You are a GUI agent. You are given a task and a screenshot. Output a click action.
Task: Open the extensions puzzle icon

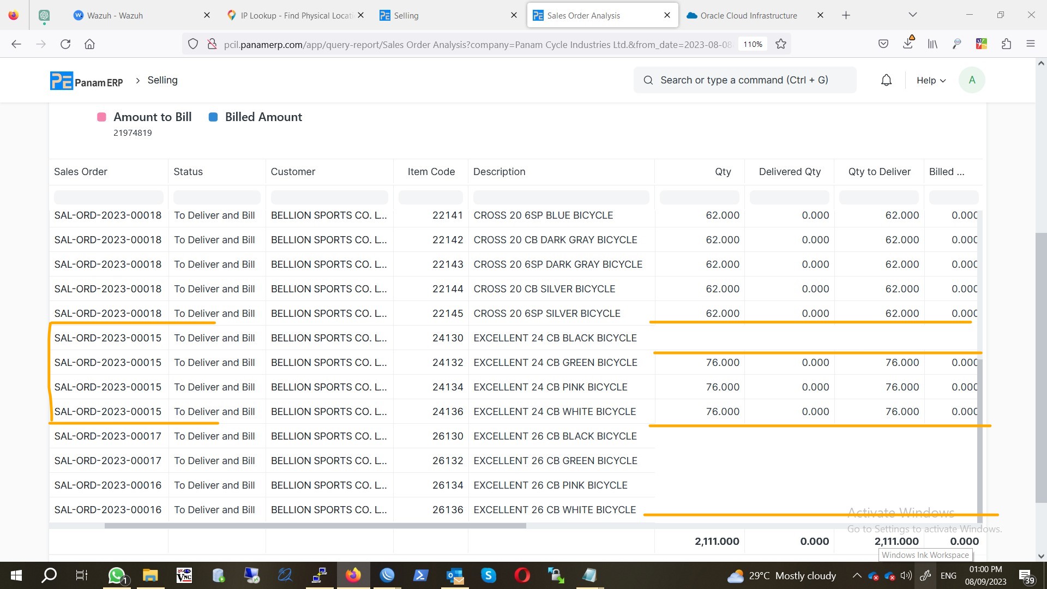(1006, 44)
